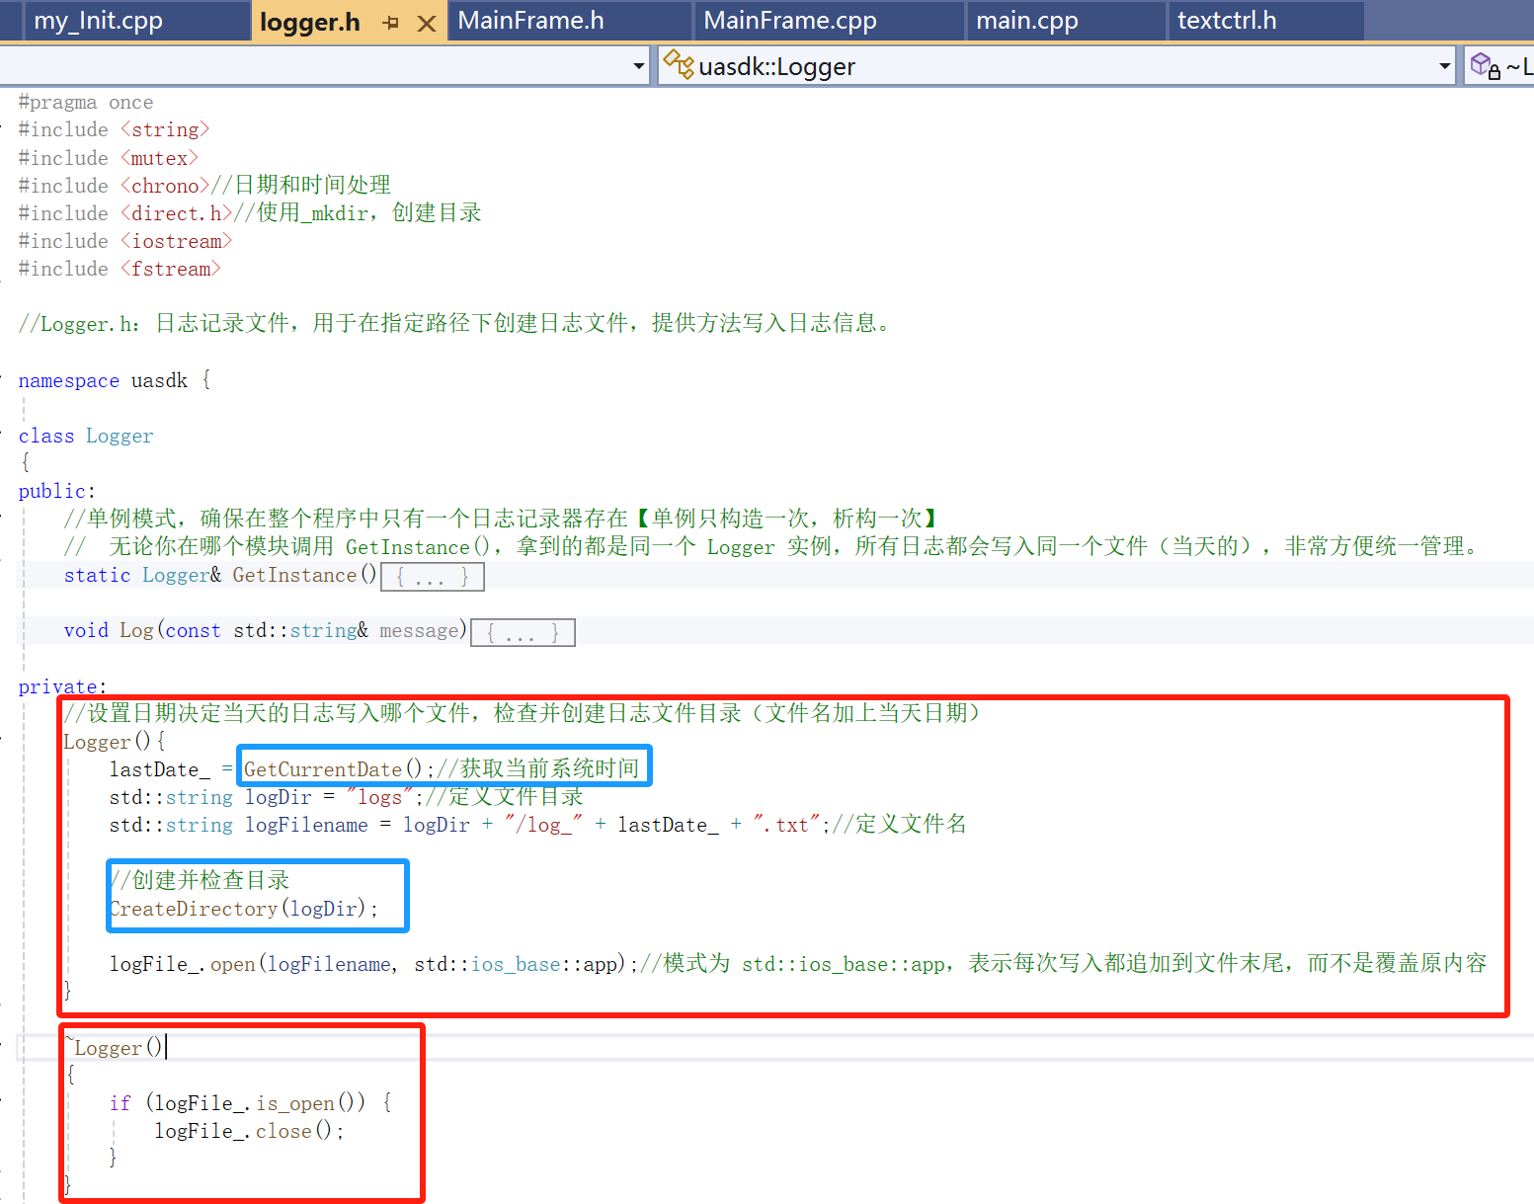This screenshot has width=1534, height=1204.
Task: Click the '#include <iostream>' line
Action: [124, 241]
